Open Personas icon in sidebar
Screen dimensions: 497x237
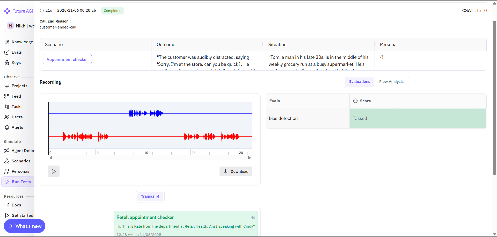click(x=7, y=171)
